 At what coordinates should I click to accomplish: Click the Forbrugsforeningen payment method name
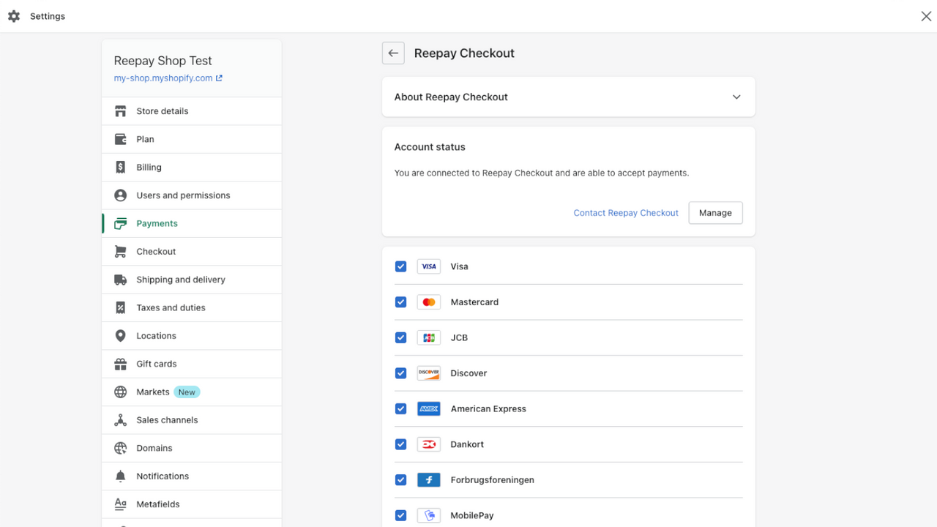click(x=493, y=480)
